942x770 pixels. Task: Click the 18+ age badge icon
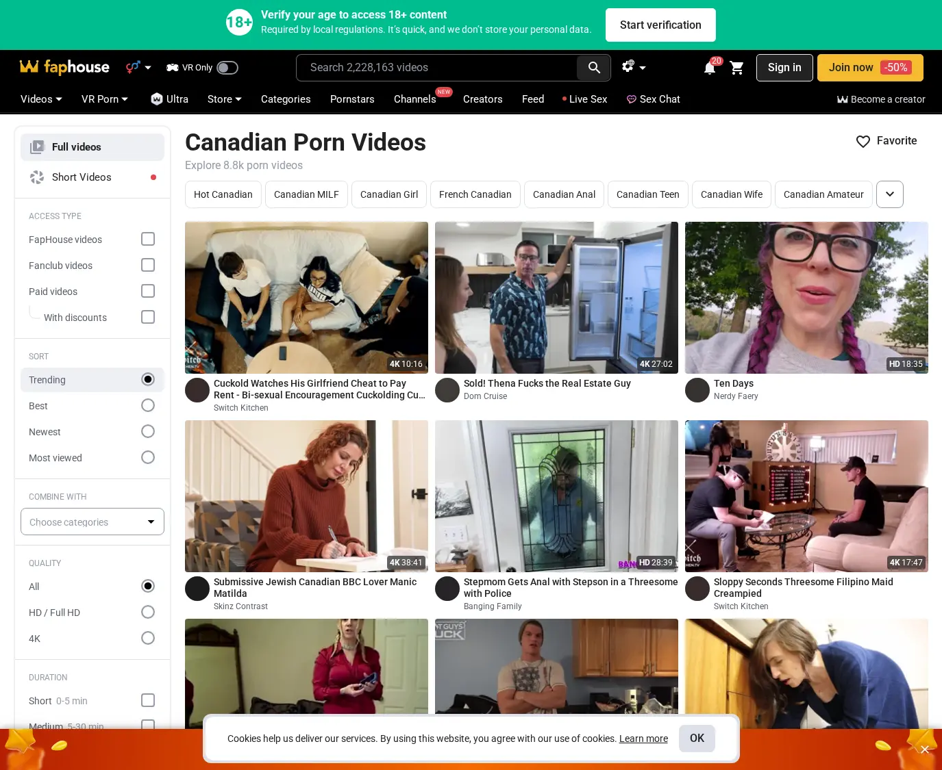239,23
